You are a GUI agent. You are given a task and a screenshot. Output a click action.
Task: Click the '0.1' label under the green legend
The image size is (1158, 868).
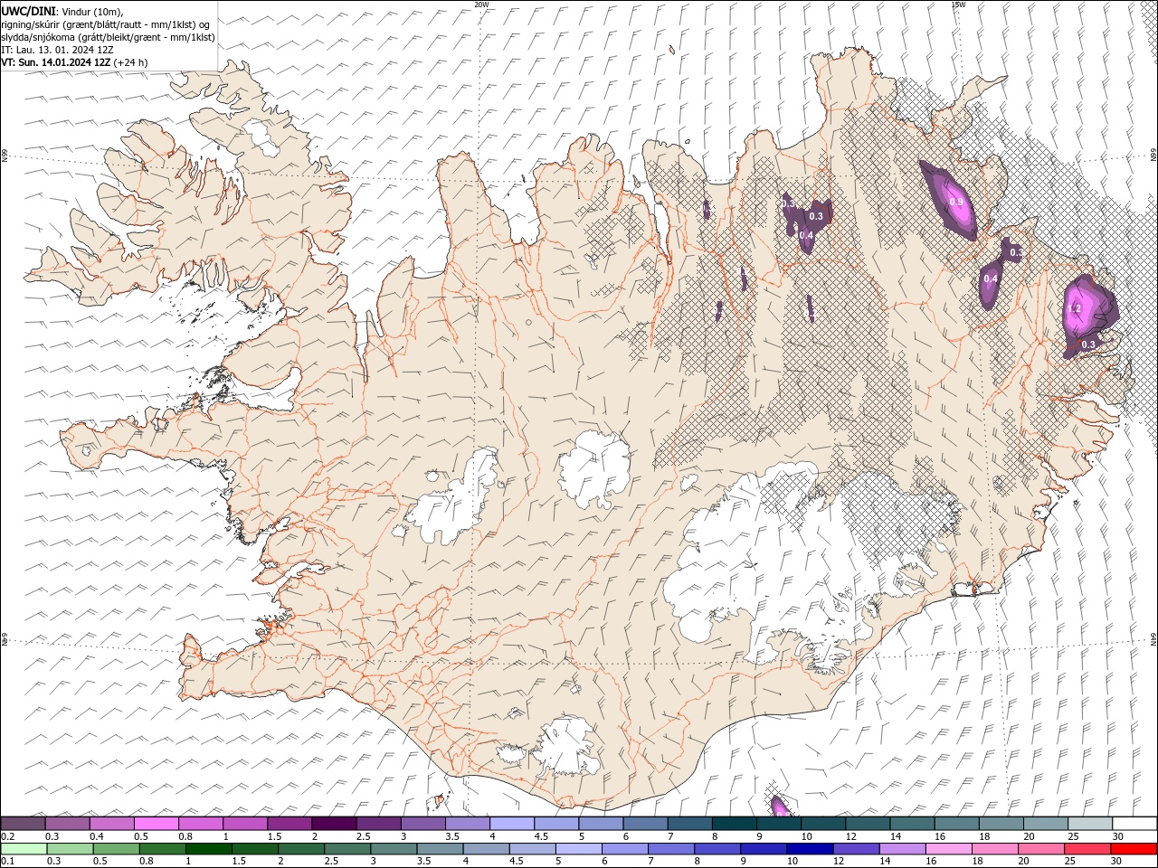click(8, 862)
